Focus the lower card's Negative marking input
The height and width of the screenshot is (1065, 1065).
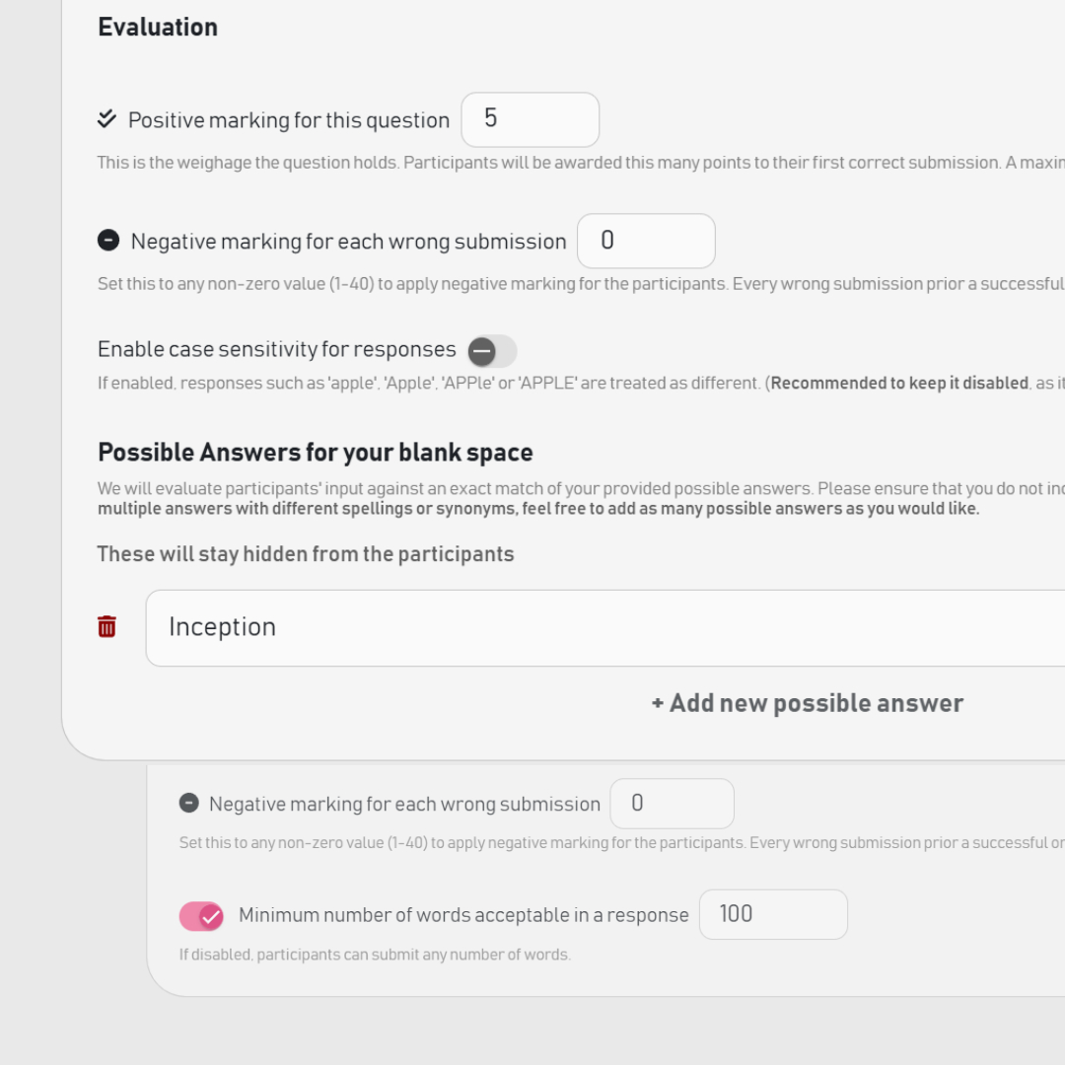click(x=672, y=804)
